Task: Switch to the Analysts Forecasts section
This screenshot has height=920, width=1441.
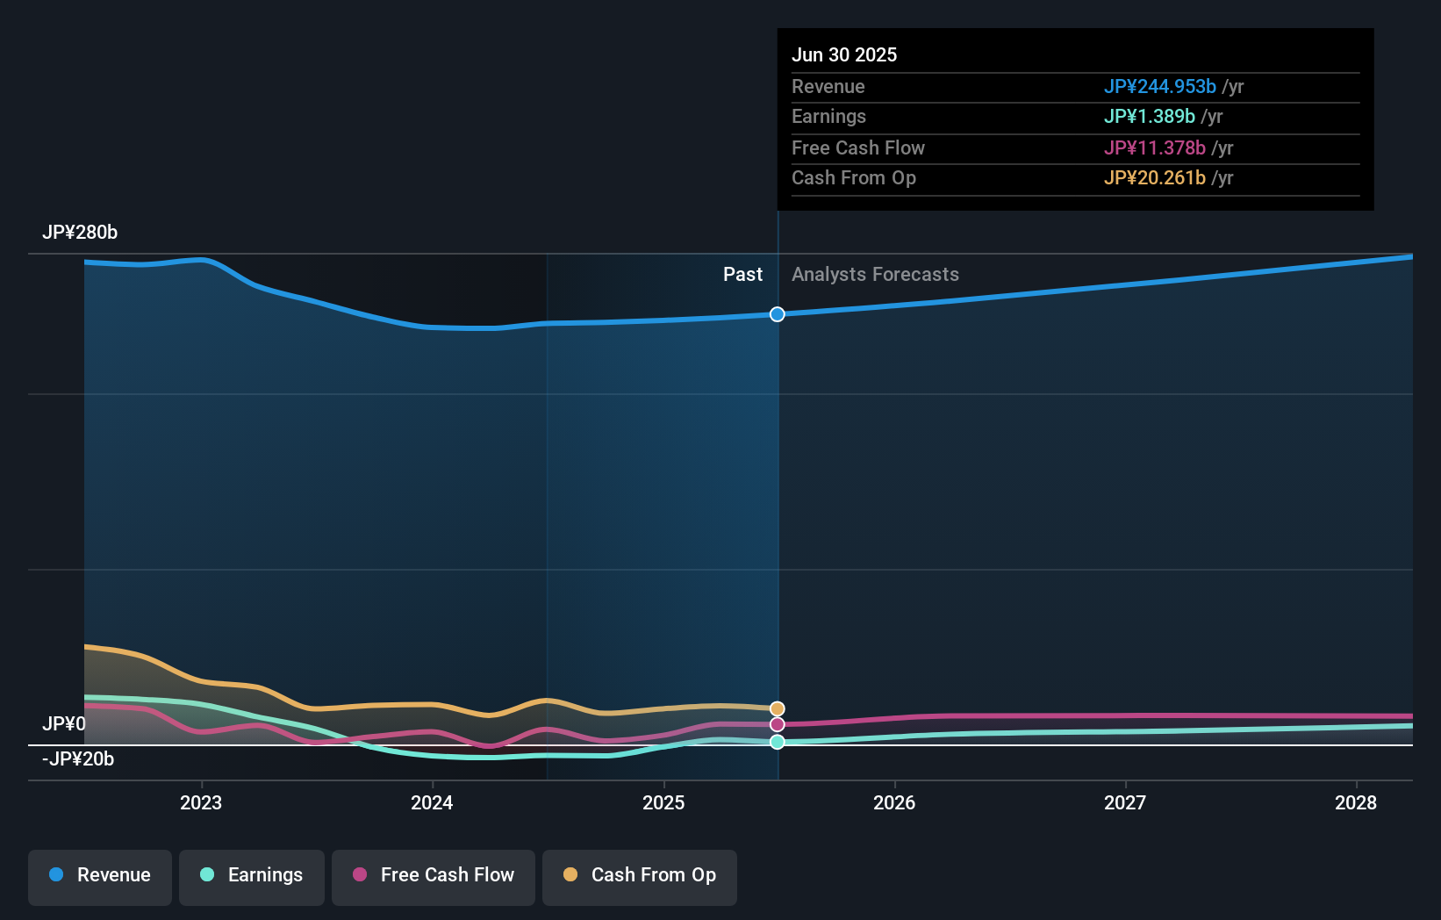Action: click(874, 274)
